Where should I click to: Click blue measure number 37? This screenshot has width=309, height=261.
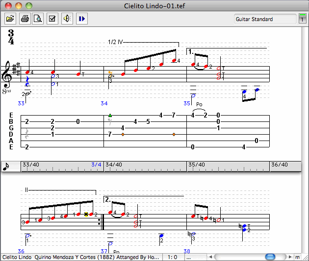(x=104, y=251)
